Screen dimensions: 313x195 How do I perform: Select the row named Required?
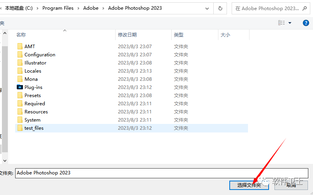(131, 104)
